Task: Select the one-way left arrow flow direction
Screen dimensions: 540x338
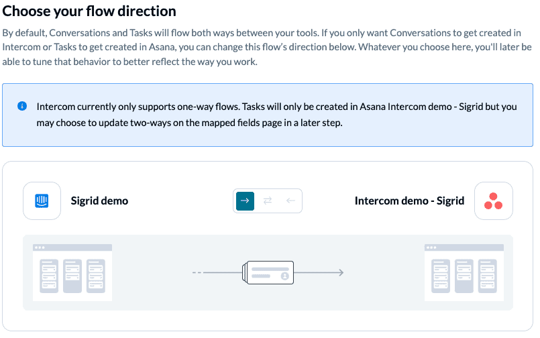Action: click(x=290, y=201)
